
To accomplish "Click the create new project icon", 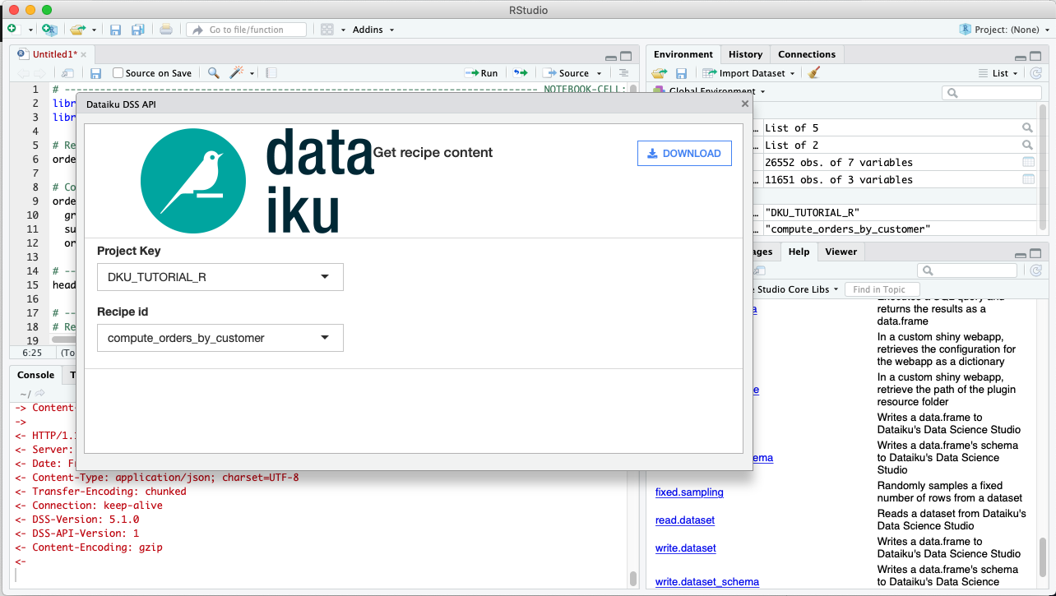I will point(49,30).
